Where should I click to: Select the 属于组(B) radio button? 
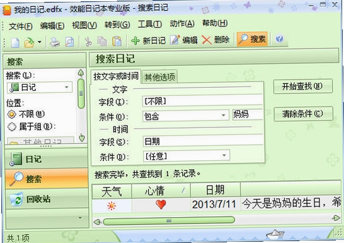point(32,127)
